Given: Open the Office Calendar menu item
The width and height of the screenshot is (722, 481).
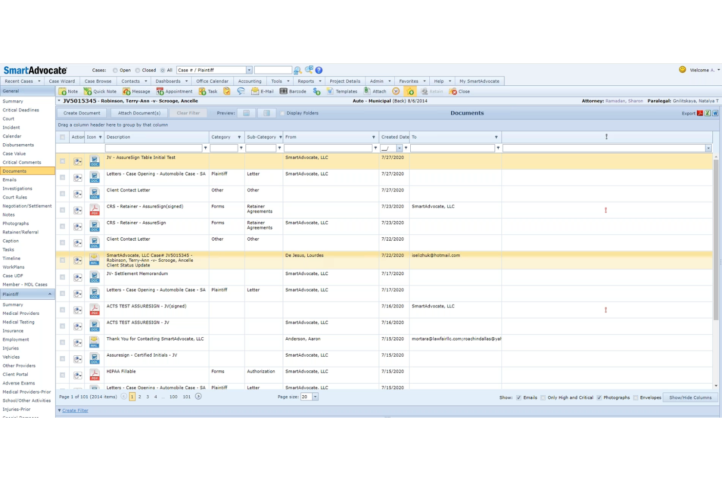Looking at the screenshot, I should point(212,81).
